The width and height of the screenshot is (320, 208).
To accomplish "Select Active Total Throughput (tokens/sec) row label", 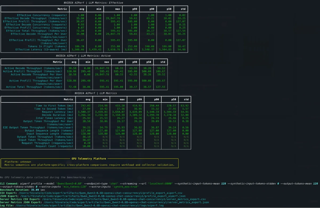I will [x=34, y=87].
